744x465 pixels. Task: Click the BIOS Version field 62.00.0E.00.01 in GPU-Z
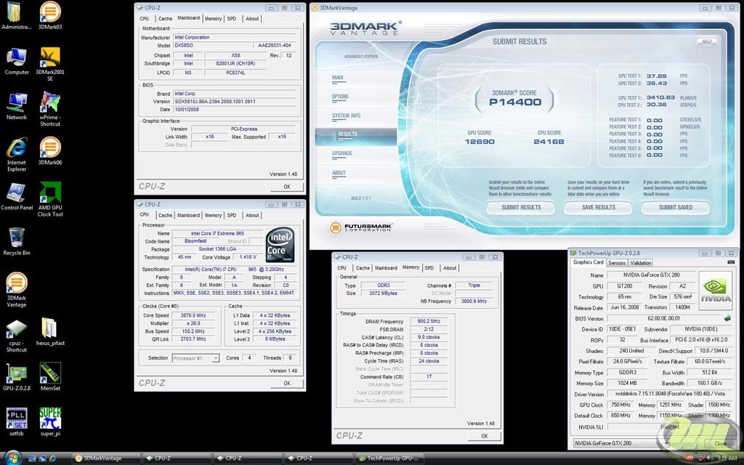pyautogui.click(x=664, y=318)
